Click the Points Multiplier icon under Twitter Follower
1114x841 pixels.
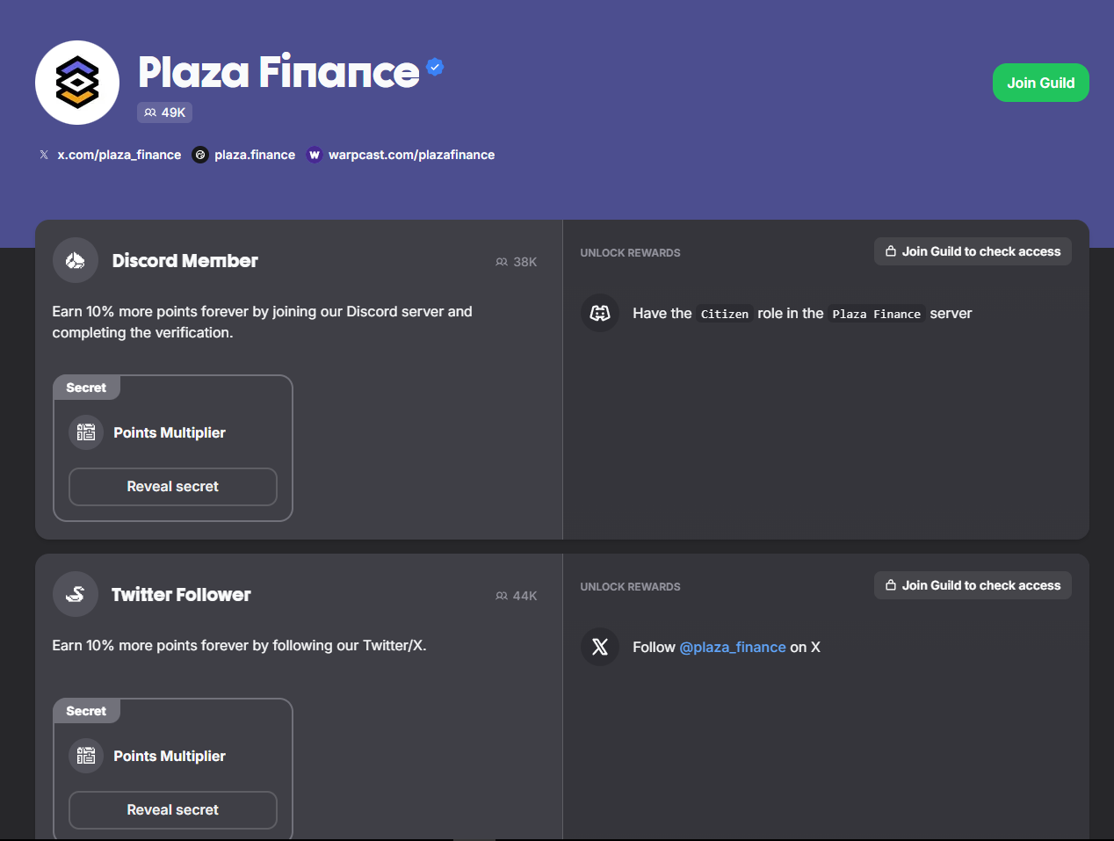click(86, 756)
